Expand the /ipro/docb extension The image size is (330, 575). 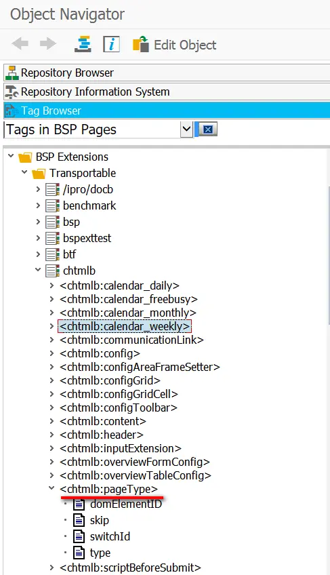click(38, 189)
